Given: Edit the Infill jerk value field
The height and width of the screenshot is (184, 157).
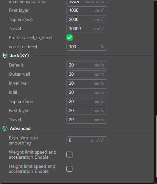Looking at the screenshot, I should [87, 93].
